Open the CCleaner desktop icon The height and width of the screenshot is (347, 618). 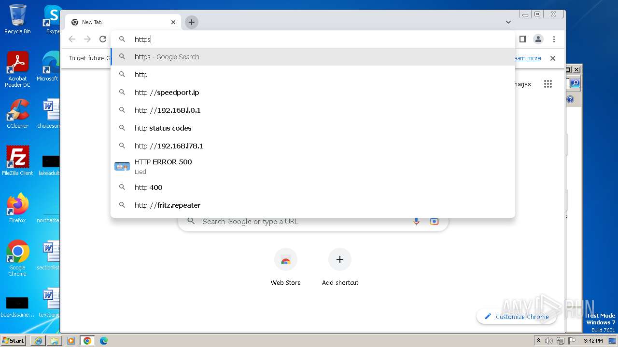[x=17, y=114]
